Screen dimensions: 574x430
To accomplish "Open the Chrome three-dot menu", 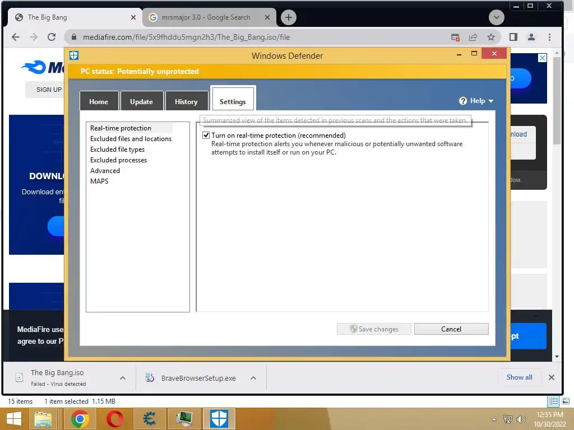I will click(x=549, y=37).
